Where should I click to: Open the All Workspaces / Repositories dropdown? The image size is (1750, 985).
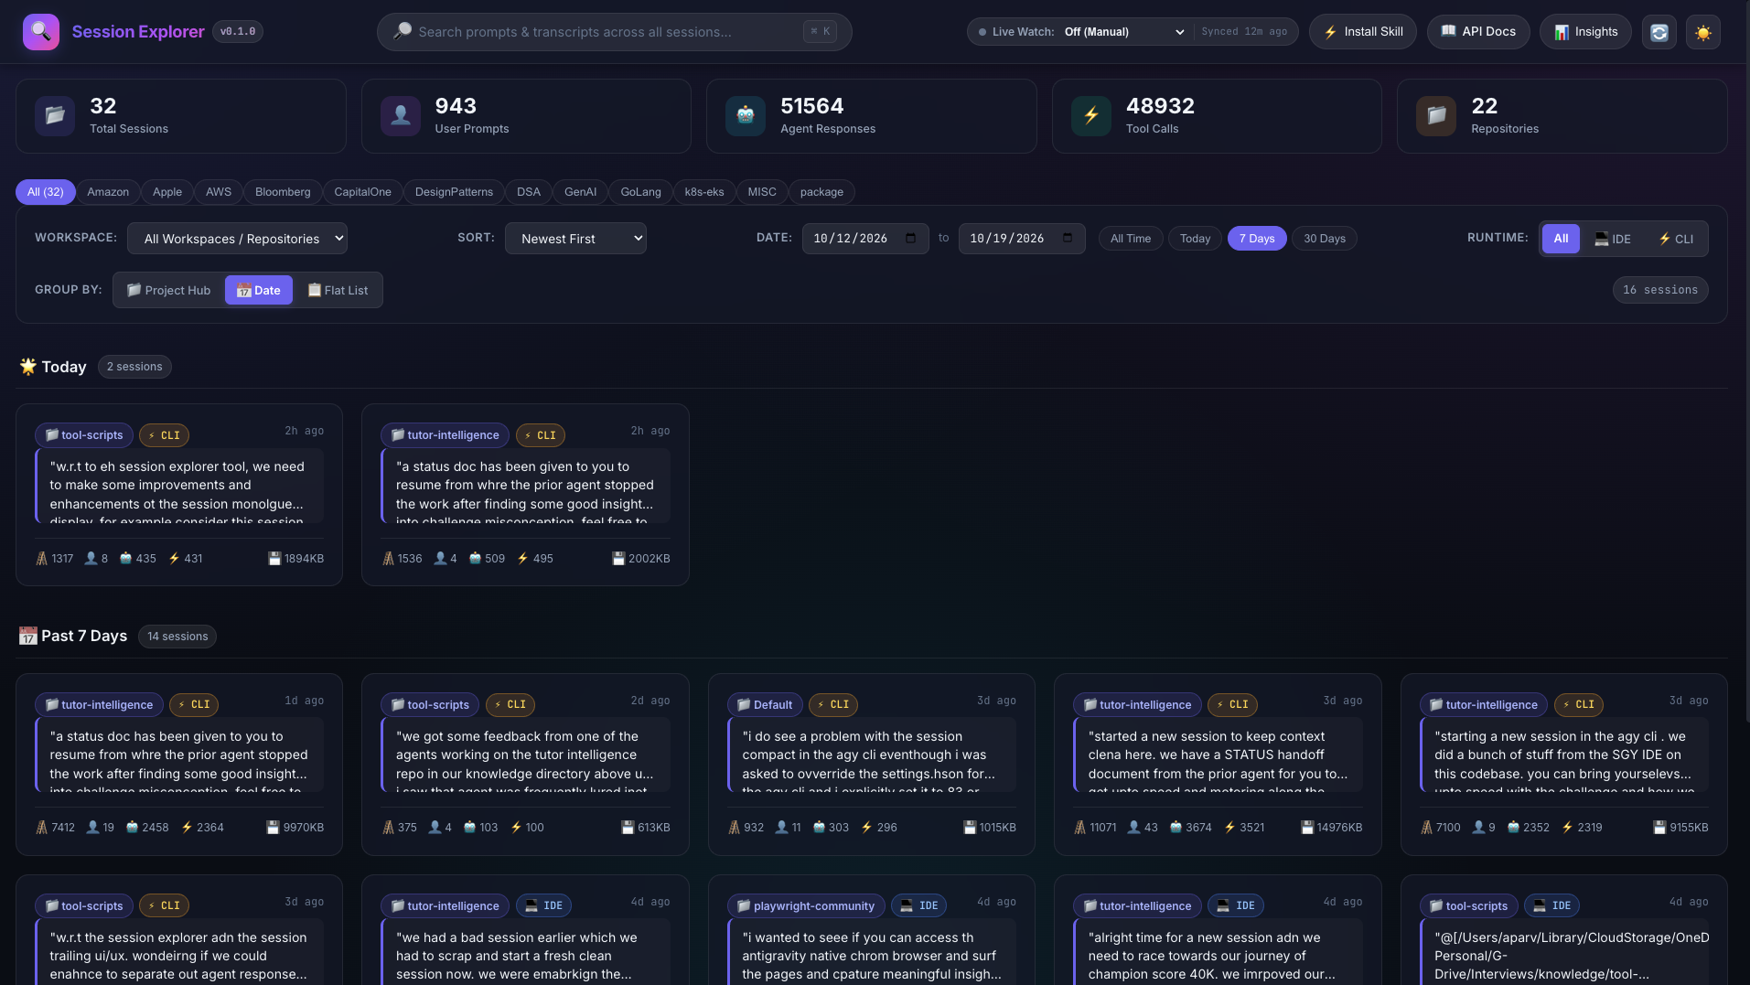pyautogui.click(x=237, y=239)
